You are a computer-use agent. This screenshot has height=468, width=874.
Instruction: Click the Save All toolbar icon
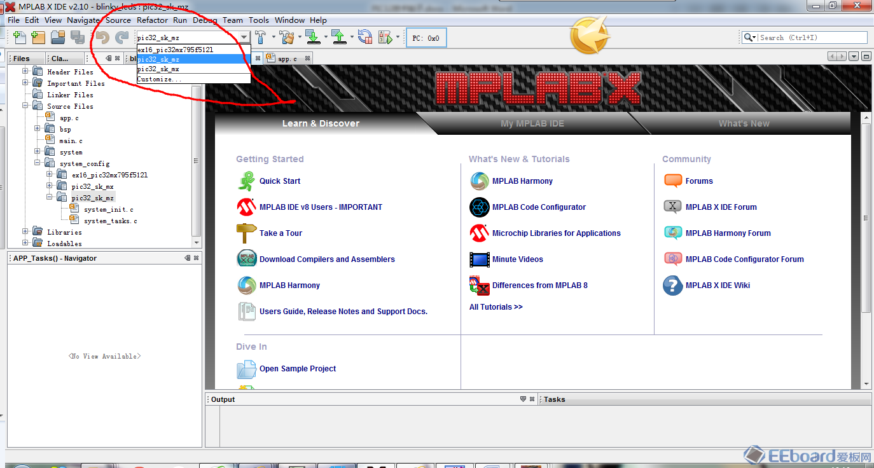click(78, 38)
